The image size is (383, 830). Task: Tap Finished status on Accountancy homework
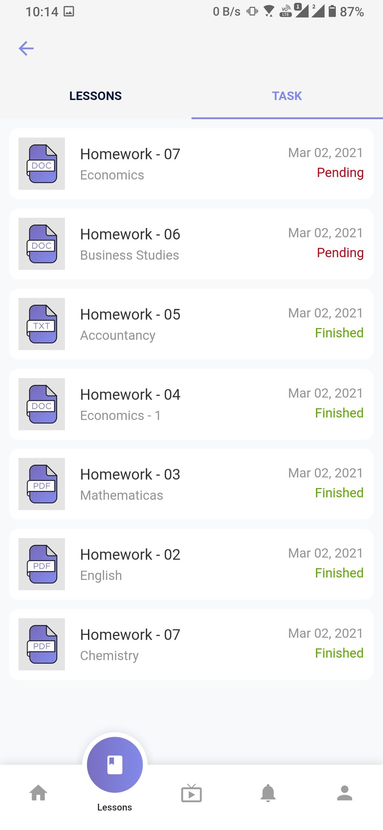[339, 333]
